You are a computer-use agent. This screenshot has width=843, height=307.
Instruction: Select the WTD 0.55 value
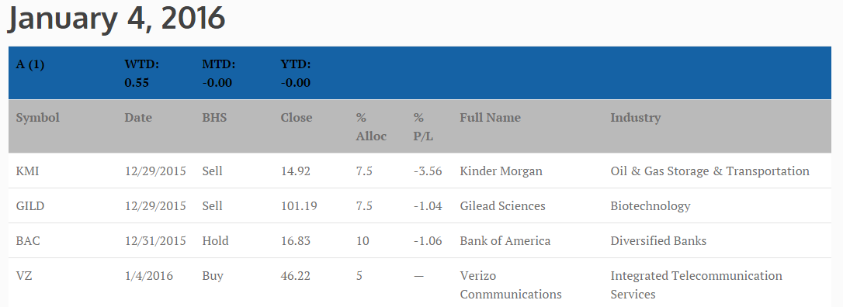point(137,83)
